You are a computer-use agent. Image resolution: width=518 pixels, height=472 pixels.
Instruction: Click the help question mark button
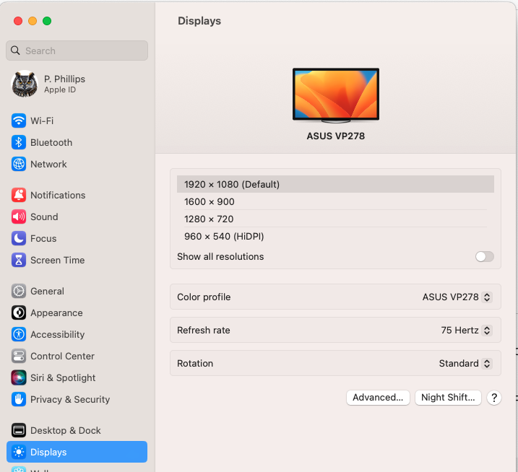click(x=494, y=398)
